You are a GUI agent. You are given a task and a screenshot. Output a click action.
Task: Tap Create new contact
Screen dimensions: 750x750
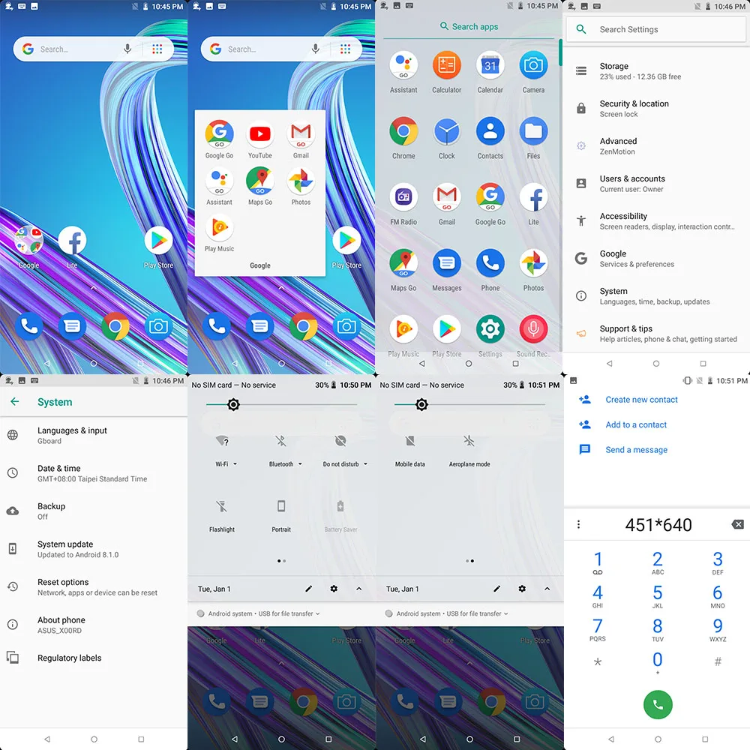tap(641, 400)
